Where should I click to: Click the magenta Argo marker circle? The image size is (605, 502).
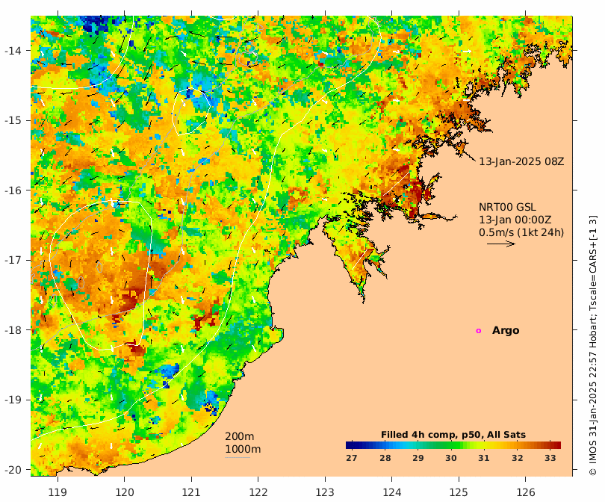(479, 331)
